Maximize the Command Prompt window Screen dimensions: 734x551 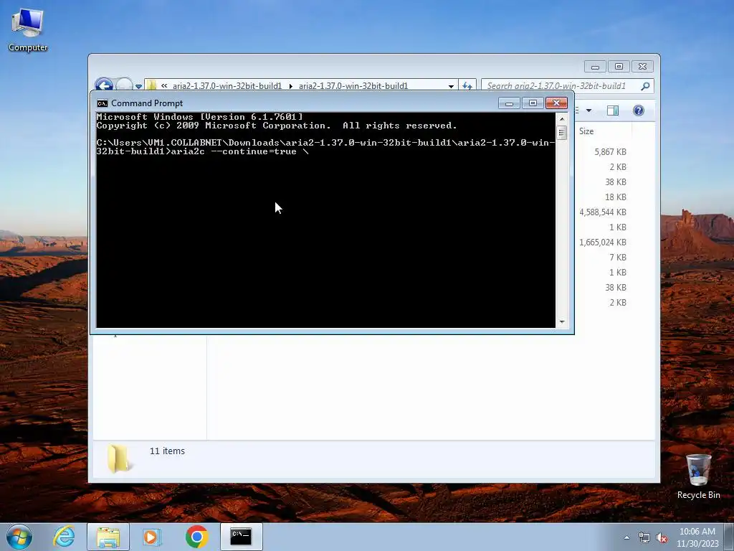coord(533,103)
